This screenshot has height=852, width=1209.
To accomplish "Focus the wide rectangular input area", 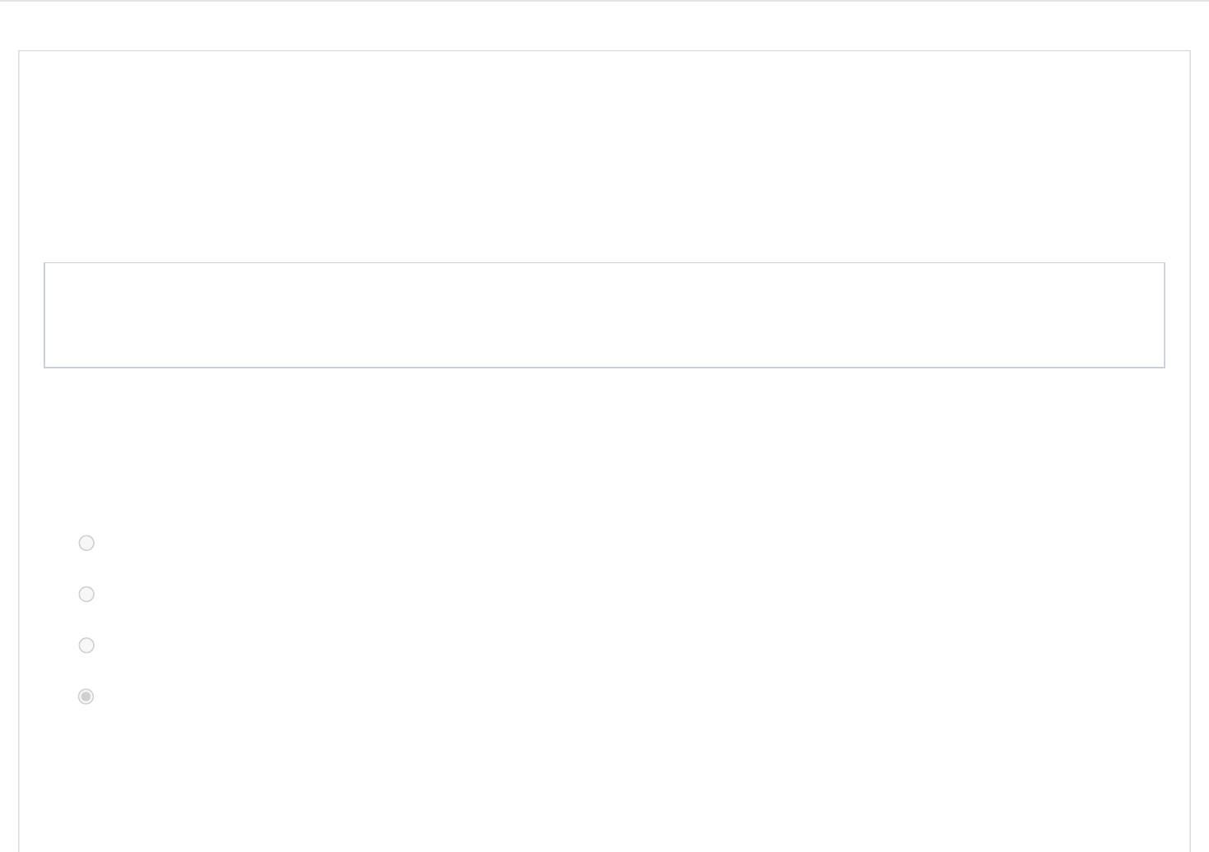I will 604,315.
